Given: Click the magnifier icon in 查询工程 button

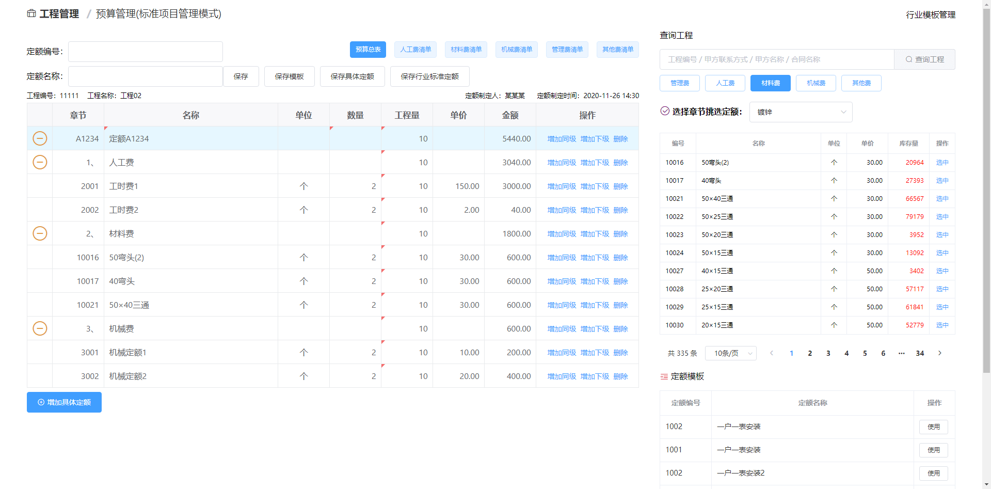Looking at the screenshot, I should point(908,59).
